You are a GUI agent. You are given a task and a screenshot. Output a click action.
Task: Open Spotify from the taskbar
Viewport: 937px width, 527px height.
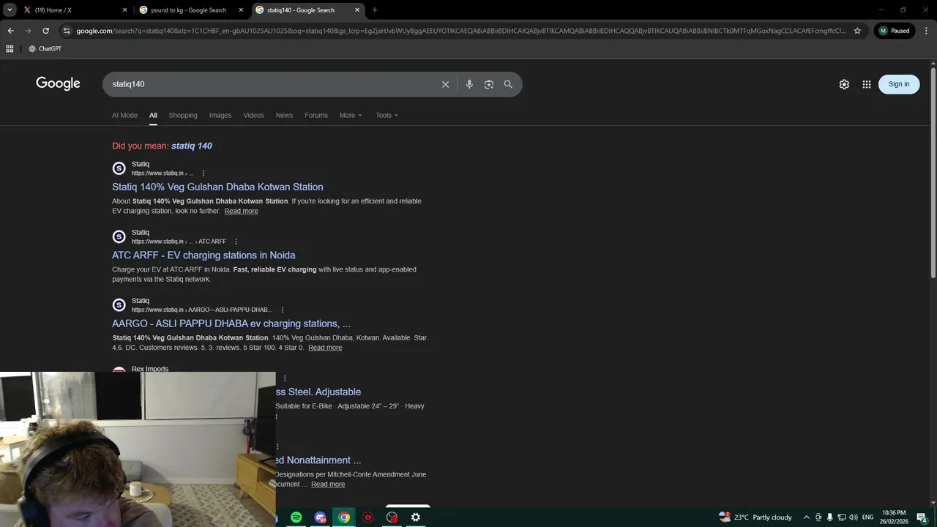click(296, 517)
